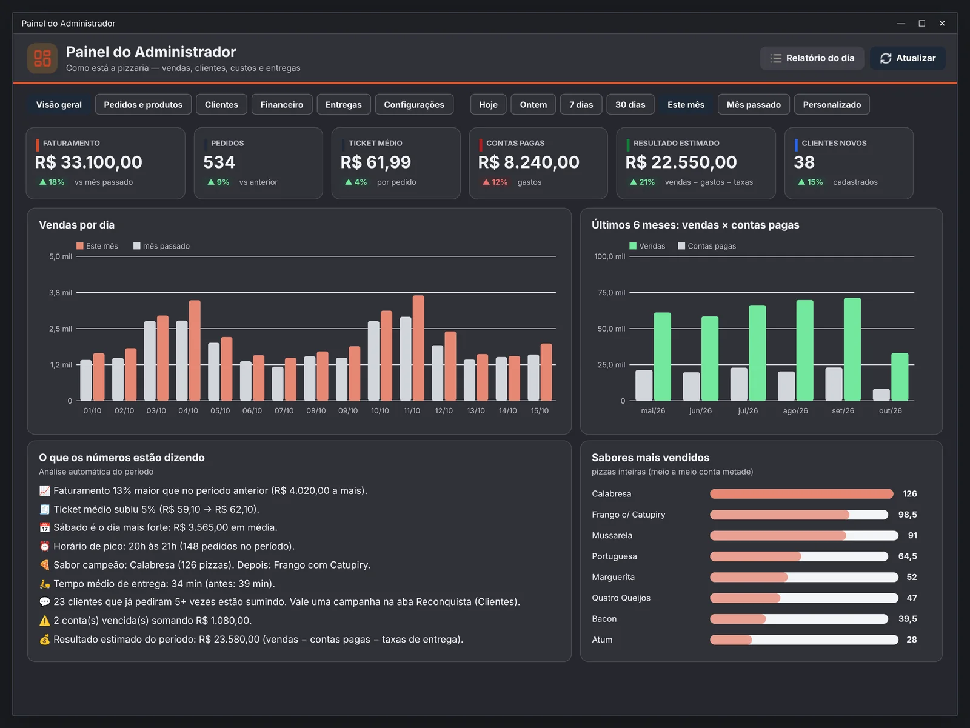Click the set/26 green Vendas bar
The image size is (970, 728).
coord(852,349)
